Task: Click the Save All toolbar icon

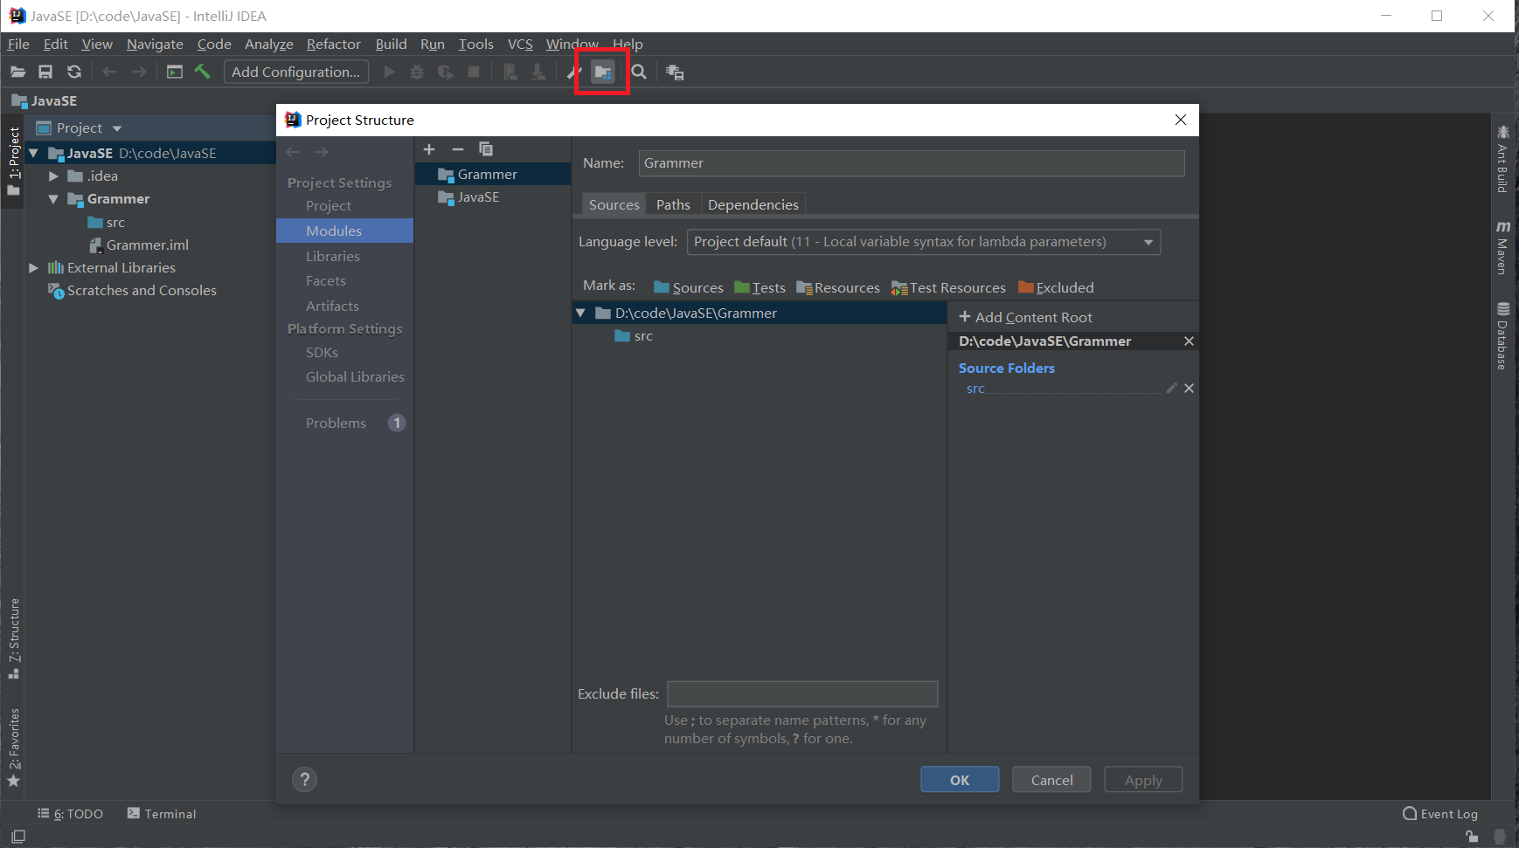Action: point(45,72)
